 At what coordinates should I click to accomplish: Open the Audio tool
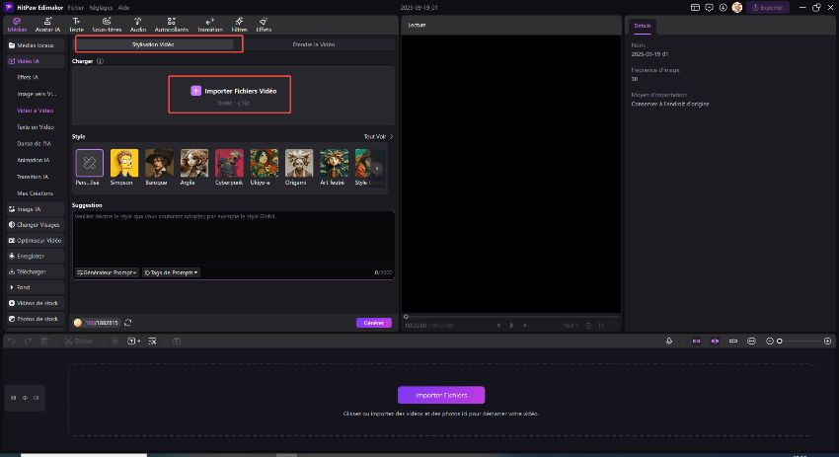pos(137,25)
